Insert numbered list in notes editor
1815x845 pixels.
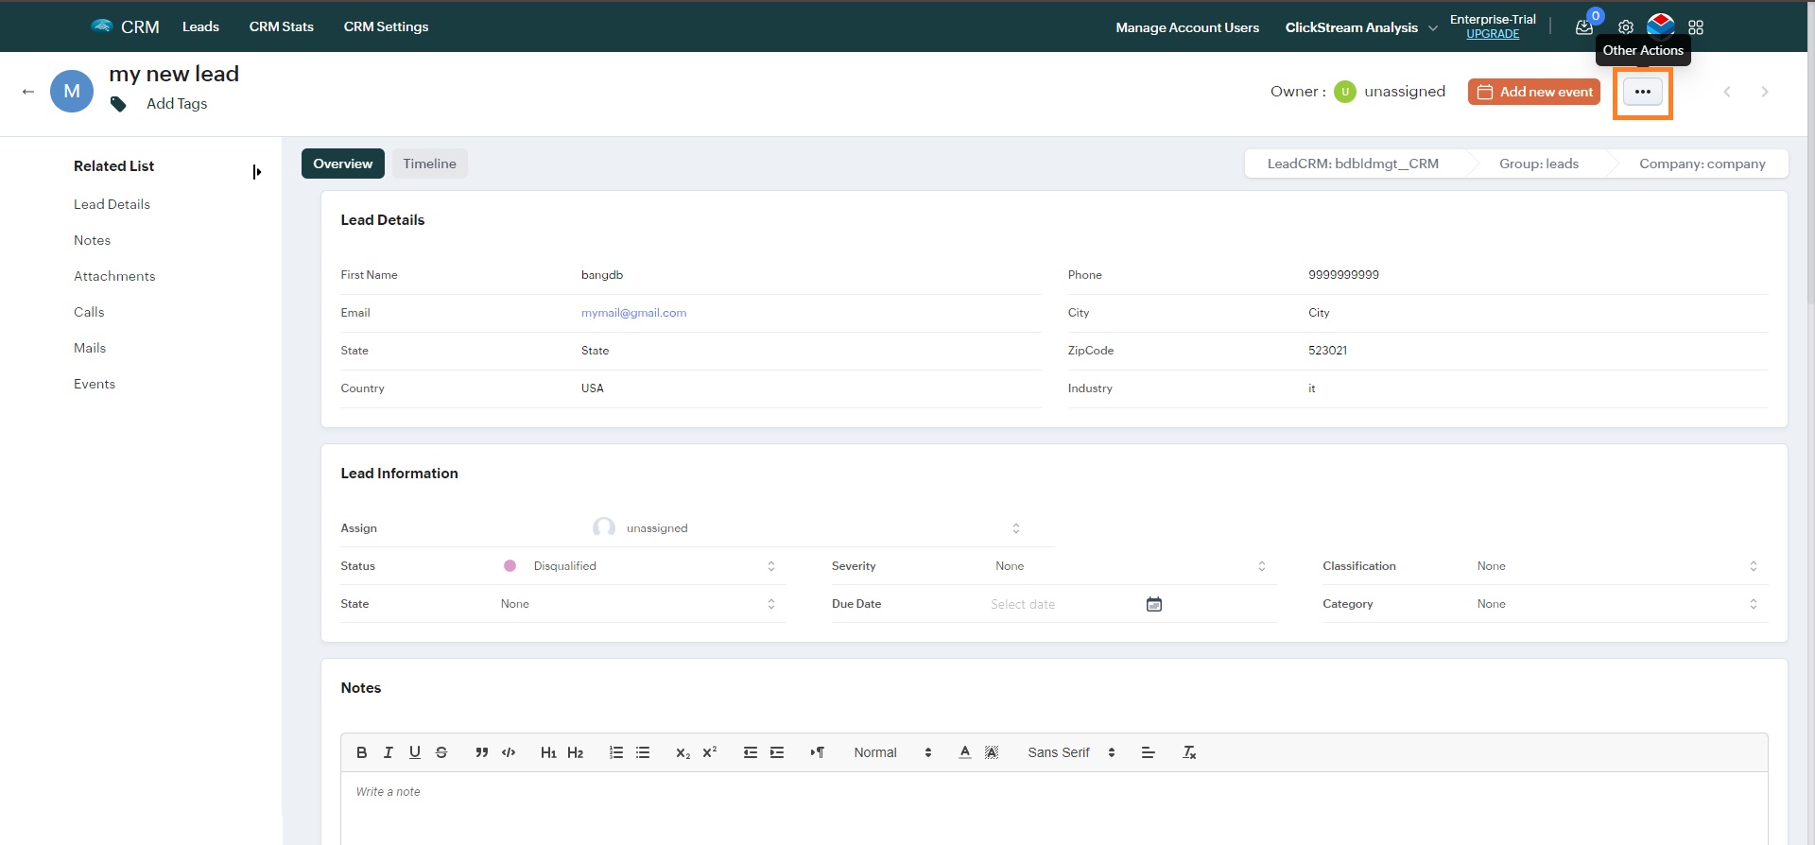click(616, 752)
